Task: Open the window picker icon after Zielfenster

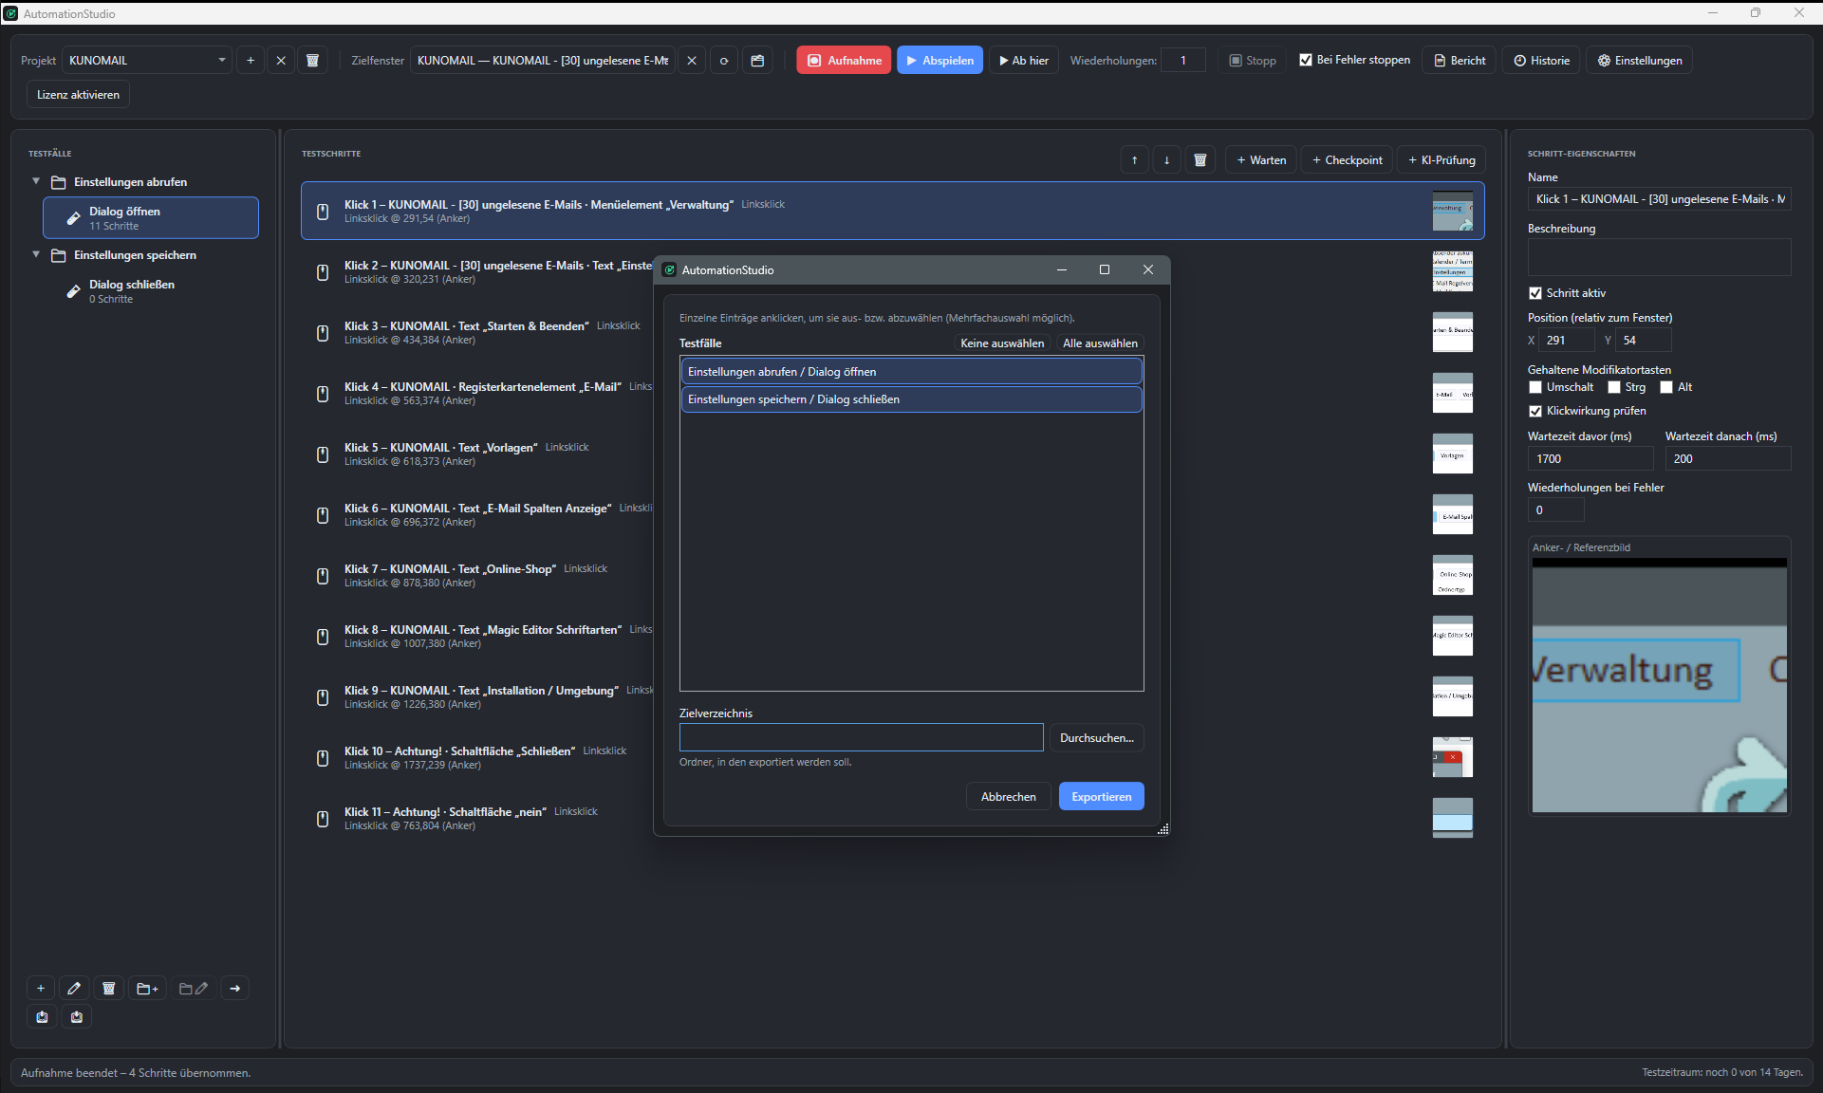Action: 757,61
